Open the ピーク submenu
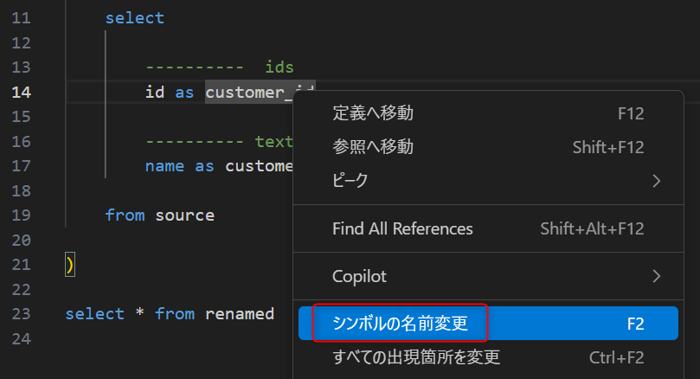 (x=488, y=180)
